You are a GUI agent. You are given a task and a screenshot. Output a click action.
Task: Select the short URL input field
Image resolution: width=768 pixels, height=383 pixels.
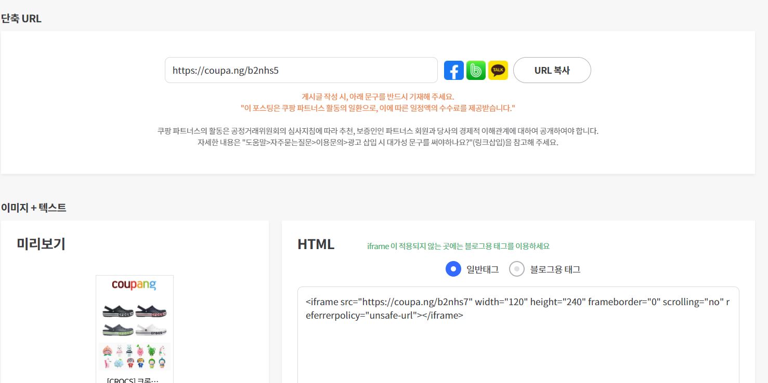[301, 70]
